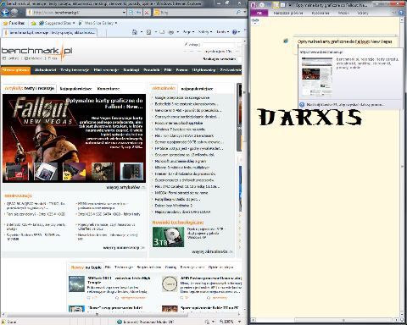Click więcej minirecenzji link

[x=124, y=248]
